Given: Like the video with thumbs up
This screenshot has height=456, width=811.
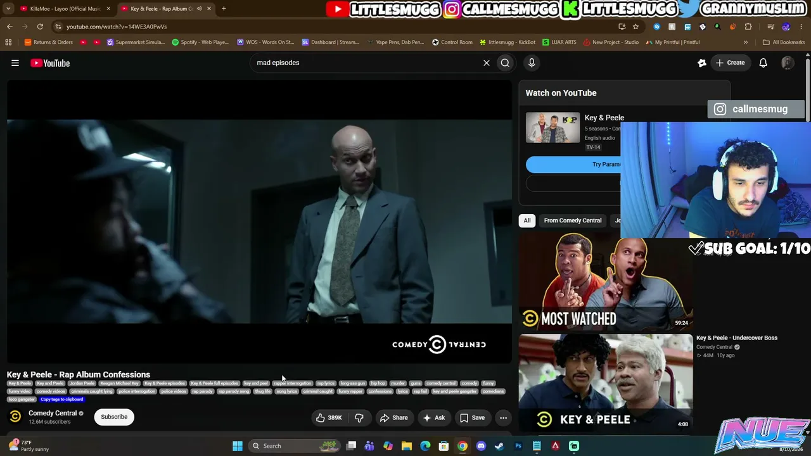Looking at the screenshot, I should (329, 417).
